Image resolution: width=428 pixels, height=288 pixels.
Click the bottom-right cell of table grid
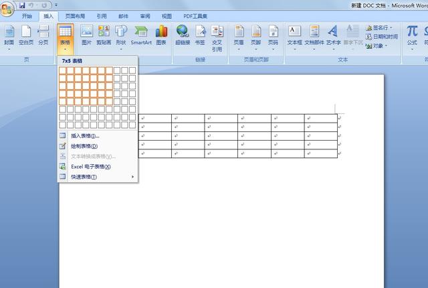tap(132, 125)
